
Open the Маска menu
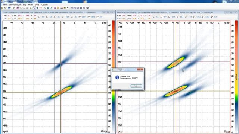[x=31, y=5]
